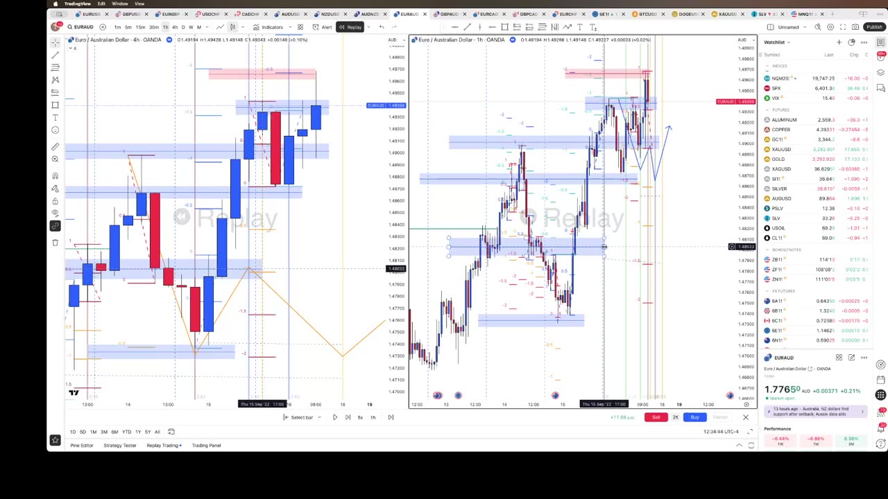888x499 pixels.
Task: Click the Buy button in replay bar
Action: click(x=694, y=417)
